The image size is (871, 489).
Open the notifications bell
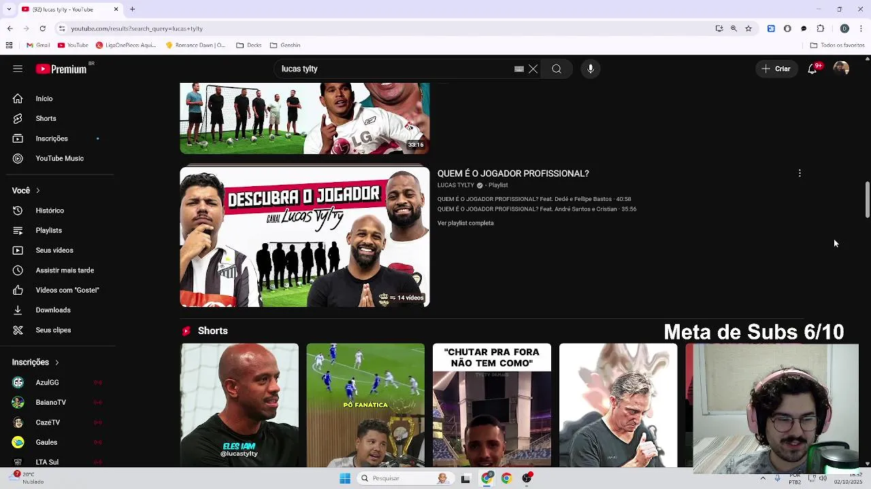pyautogui.click(x=812, y=69)
